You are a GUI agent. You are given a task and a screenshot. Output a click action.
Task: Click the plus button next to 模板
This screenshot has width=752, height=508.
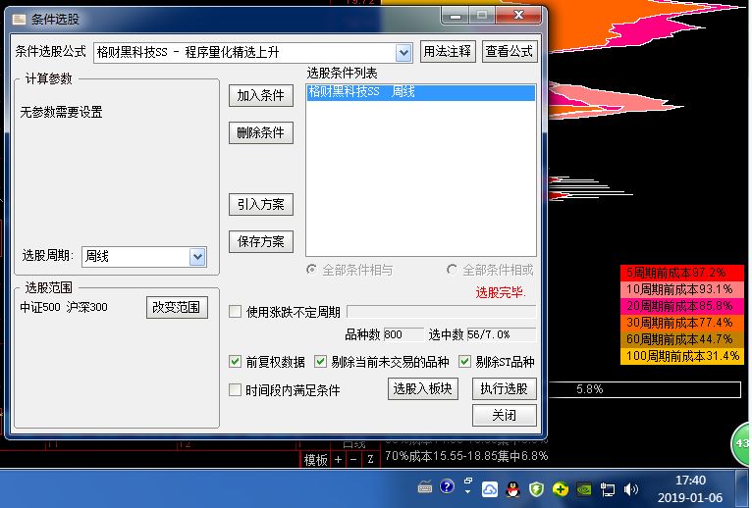[x=338, y=460]
